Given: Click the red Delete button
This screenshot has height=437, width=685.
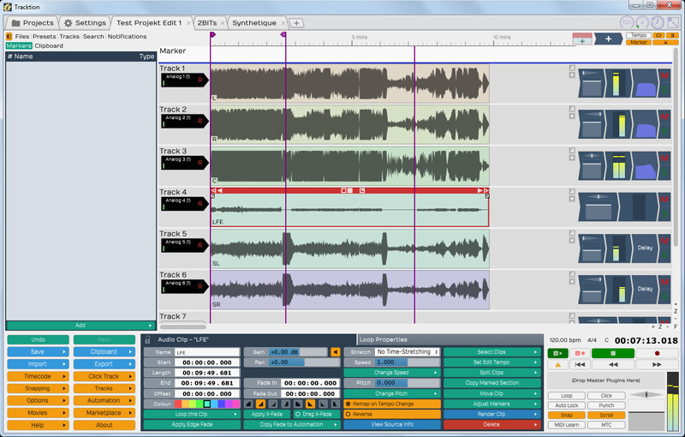Looking at the screenshot, I should click(x=491, y=424).
